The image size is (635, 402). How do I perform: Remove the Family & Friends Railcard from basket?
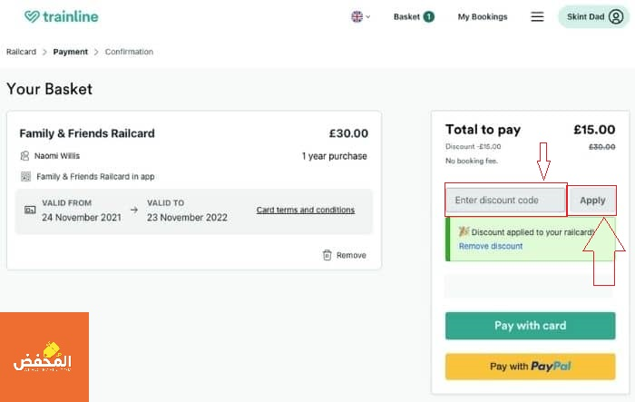[x=345, y=255]
